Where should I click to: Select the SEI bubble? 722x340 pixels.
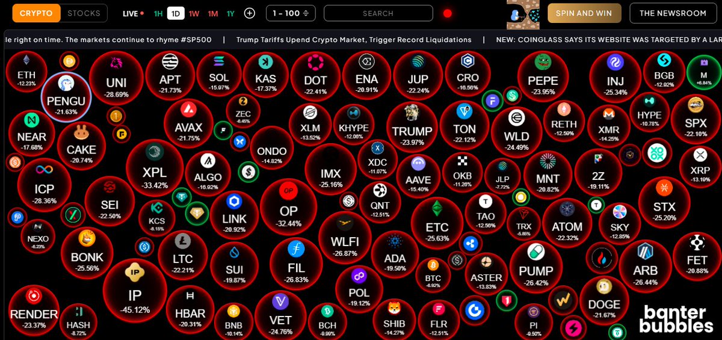click(110, 202)
